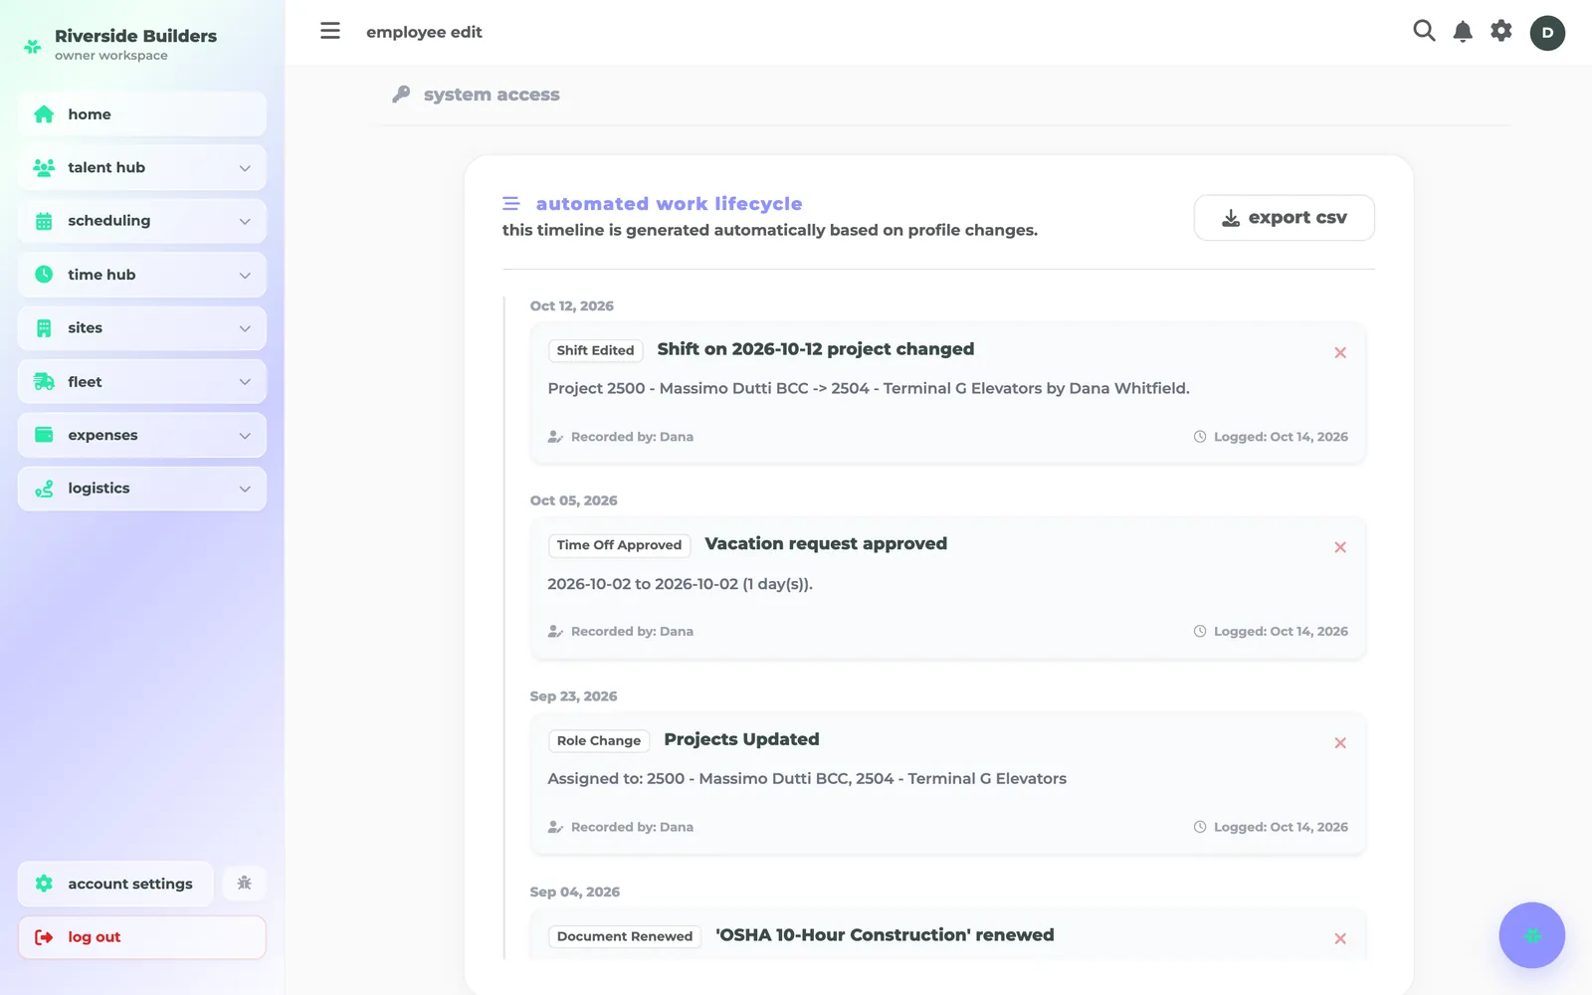The width and height of the screenshot is (1592, 995).
Task: Open the search icon in top bar
Action: coord(1424,31)
